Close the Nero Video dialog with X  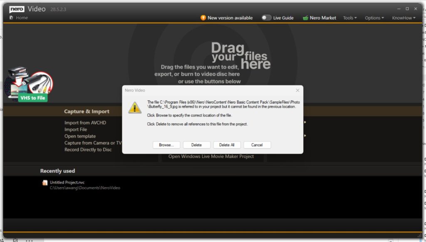pos(297,90)
